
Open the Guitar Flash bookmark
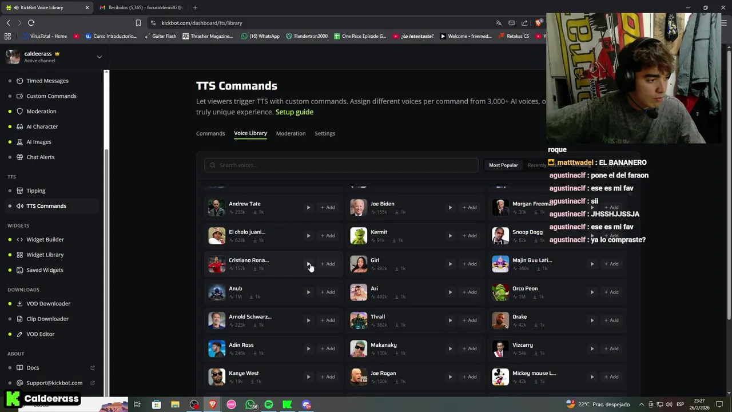(x=160, y=36)
